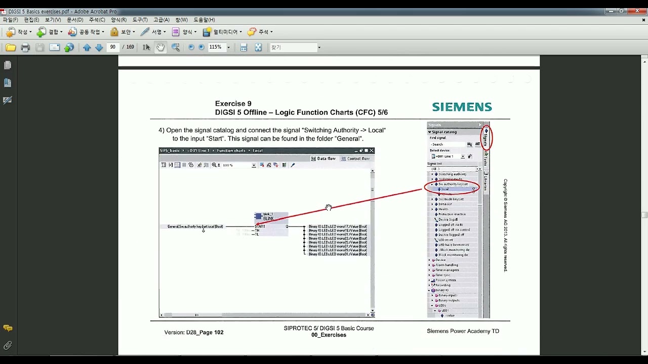This screenshot has height=364, width=648.
Task: Click the Acrobat title bar app icon
Action: click(x=4, y=11)
